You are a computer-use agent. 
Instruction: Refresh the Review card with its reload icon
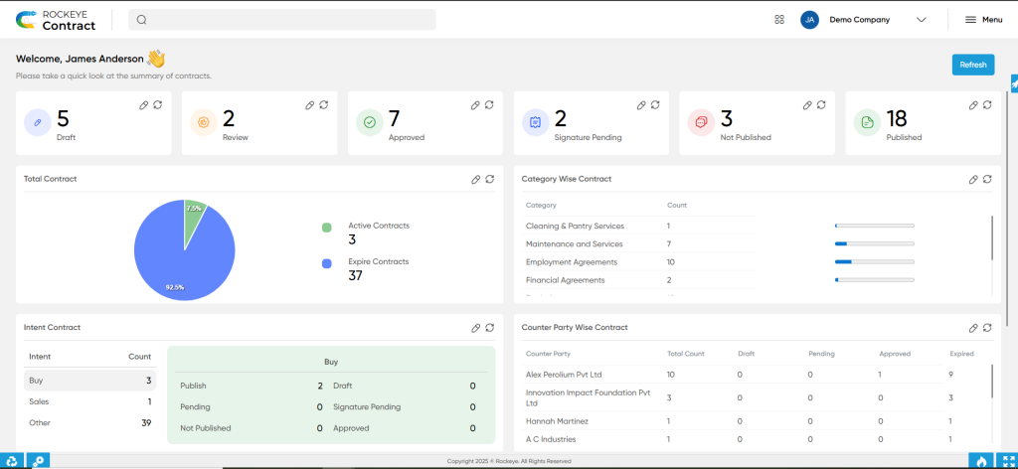click(x=324, y=105)
